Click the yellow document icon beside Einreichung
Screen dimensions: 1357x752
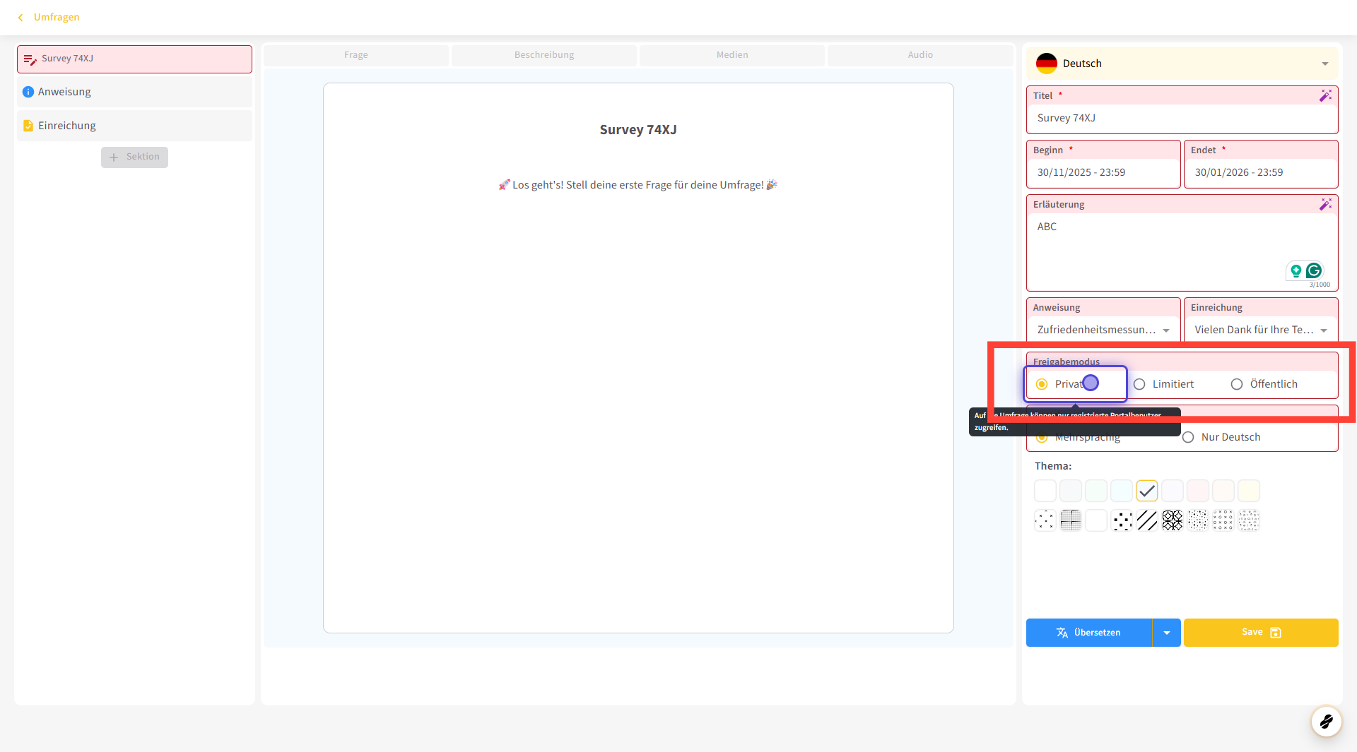pyautogui.click(x=28, y=126)
